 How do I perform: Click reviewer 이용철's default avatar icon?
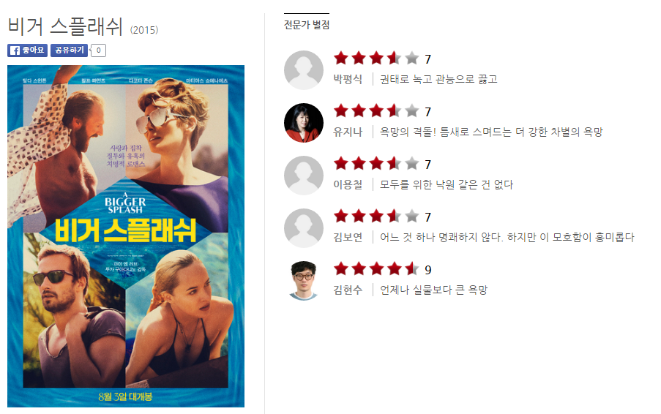coord(304,176)
